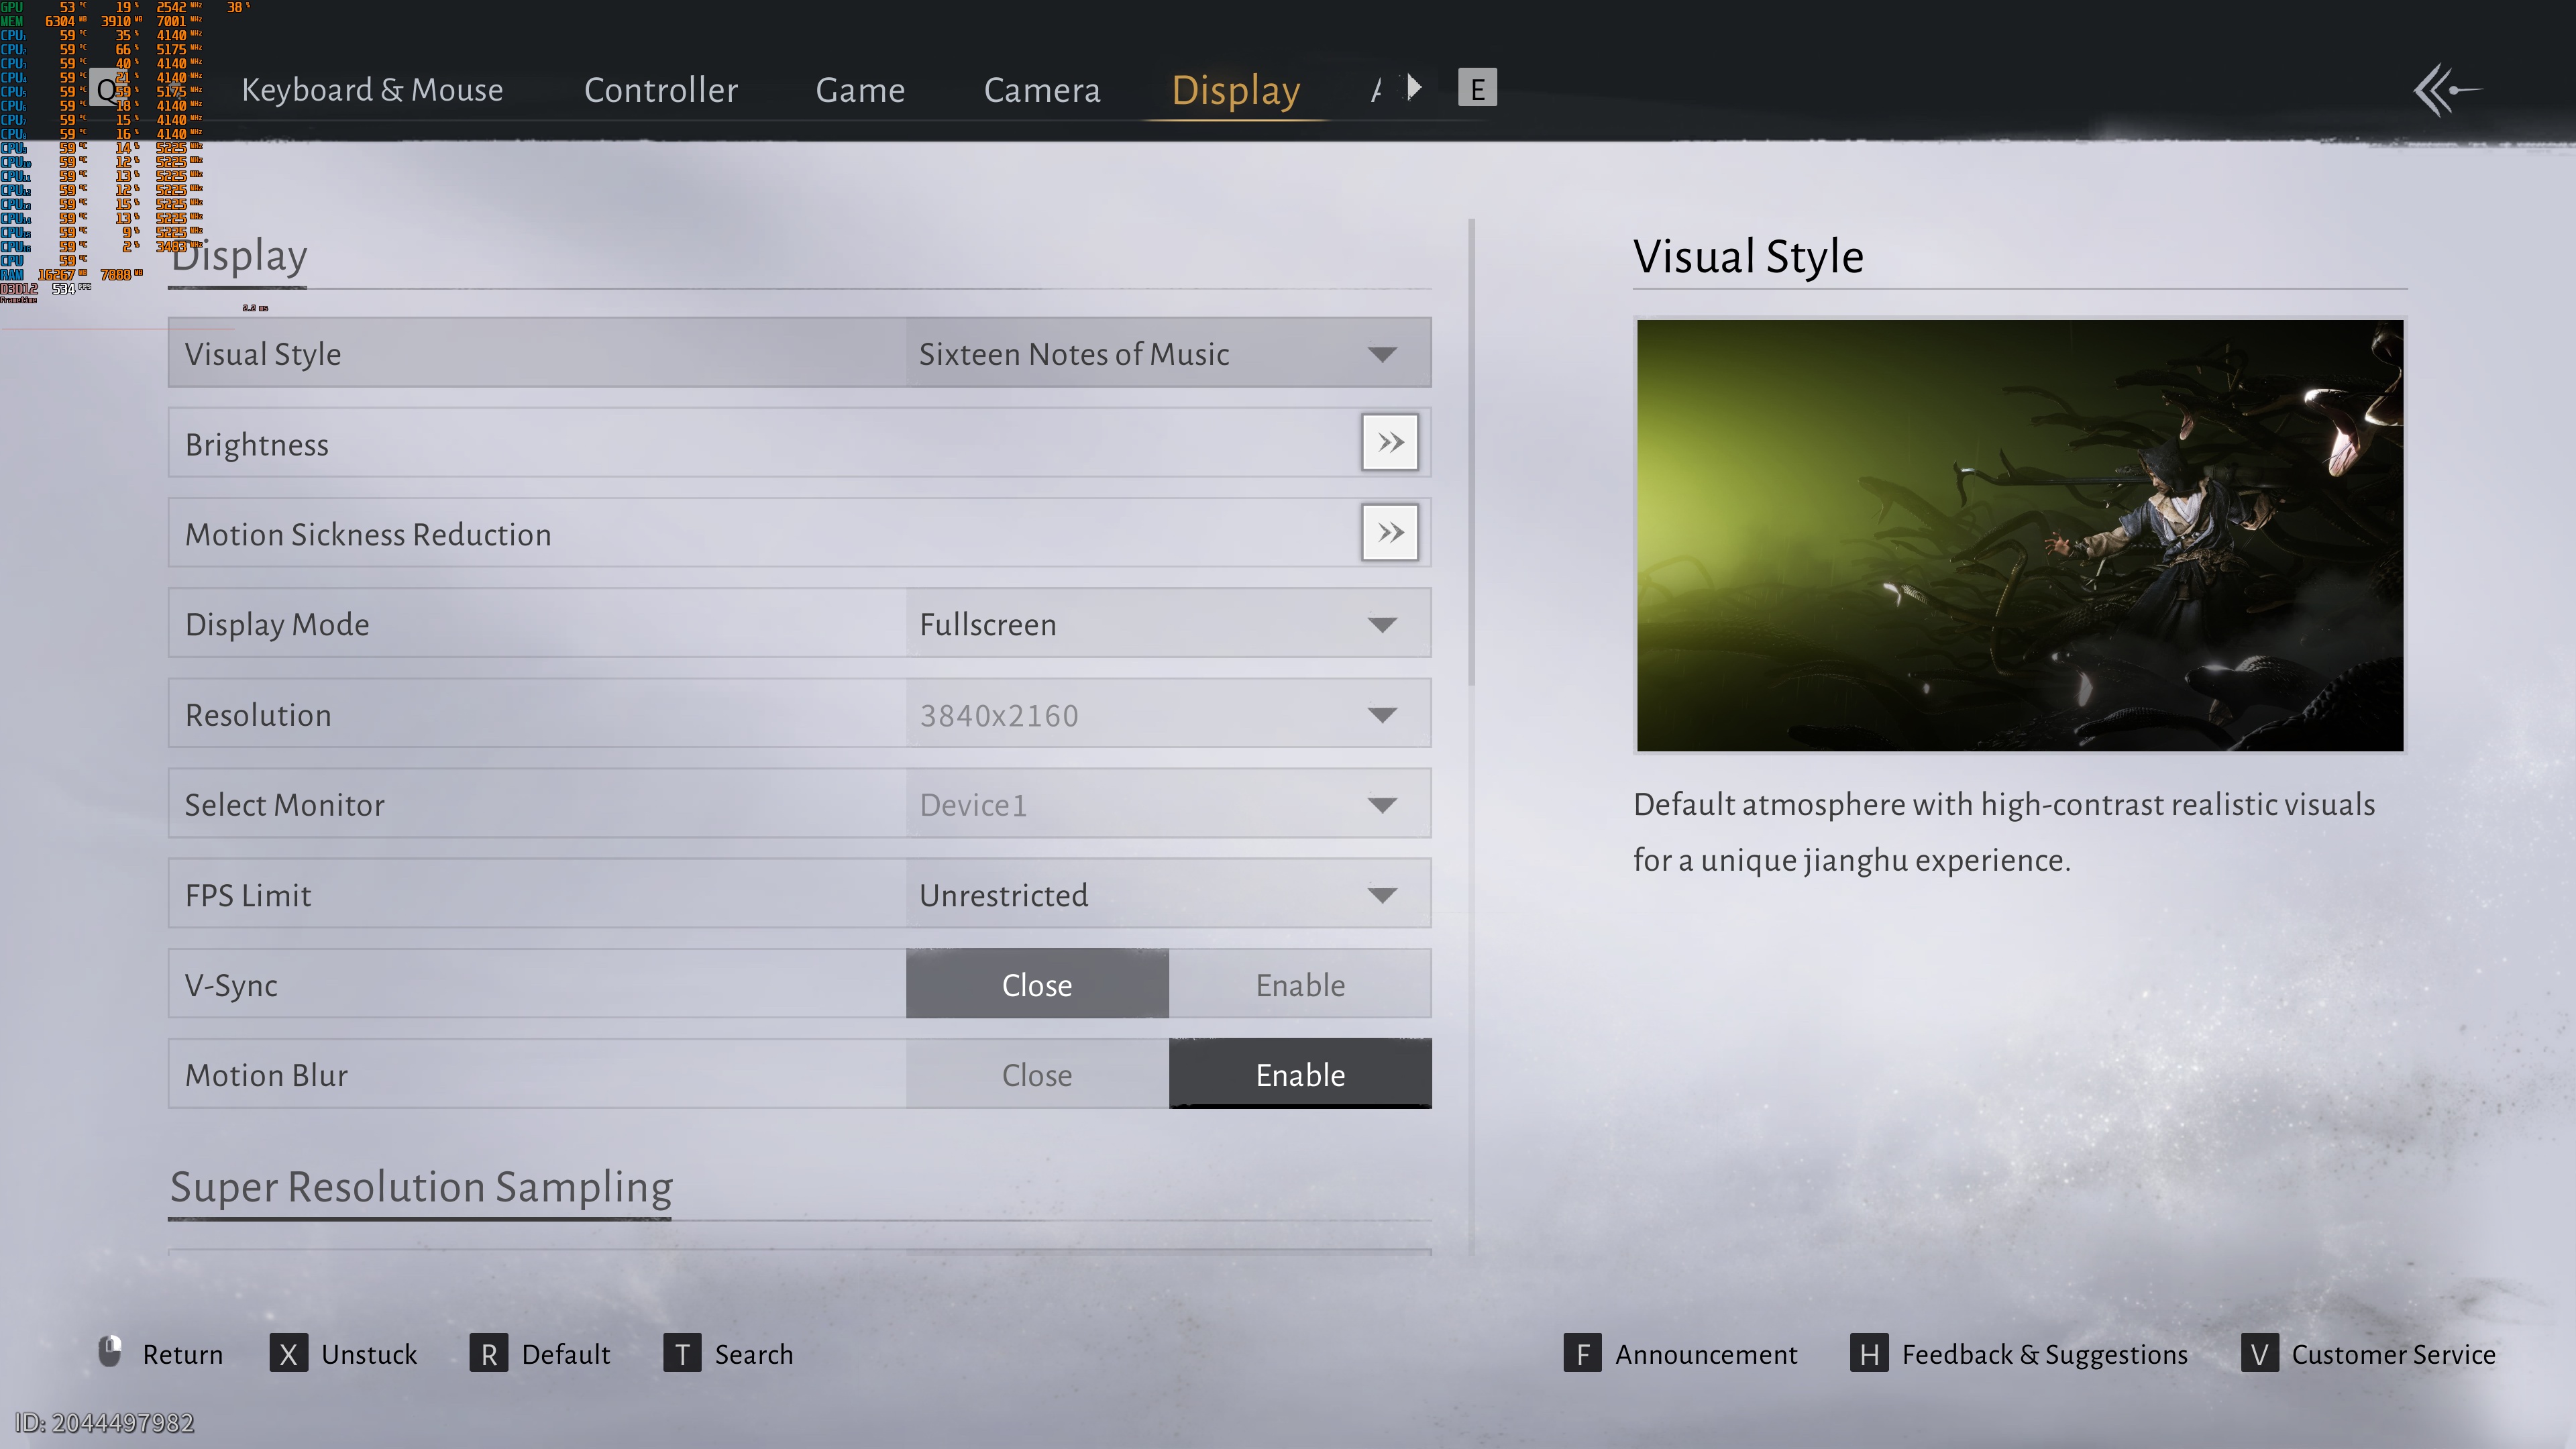This screenshot has height=1449, width=2576.
Task: Click the F Announcement key icon
Action: click(1582, 1354)
